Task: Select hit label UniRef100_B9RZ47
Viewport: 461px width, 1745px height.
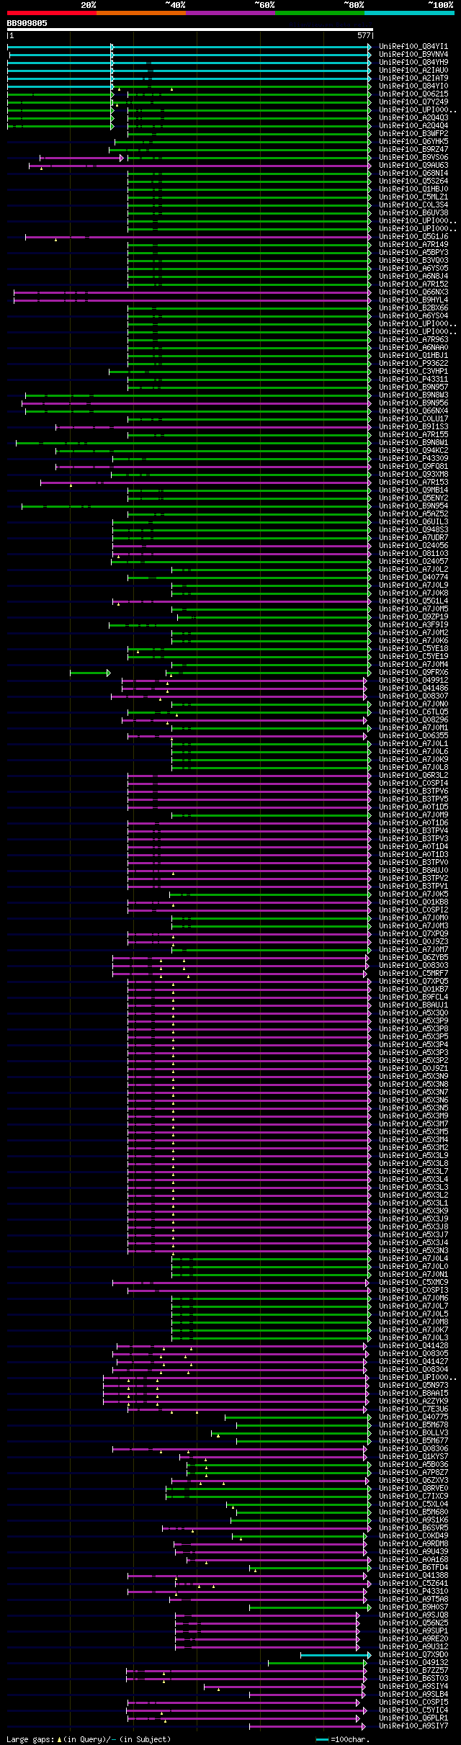Action: pyautogui.click(x=413, y=149)
